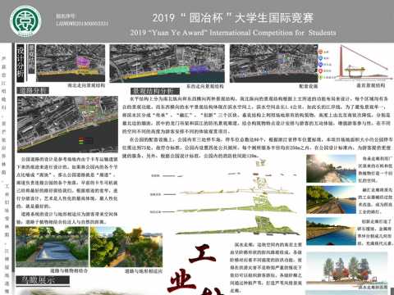The image size is (394, 295).
Task: Click the light blue legend pin icon
Action: point(320,58)
